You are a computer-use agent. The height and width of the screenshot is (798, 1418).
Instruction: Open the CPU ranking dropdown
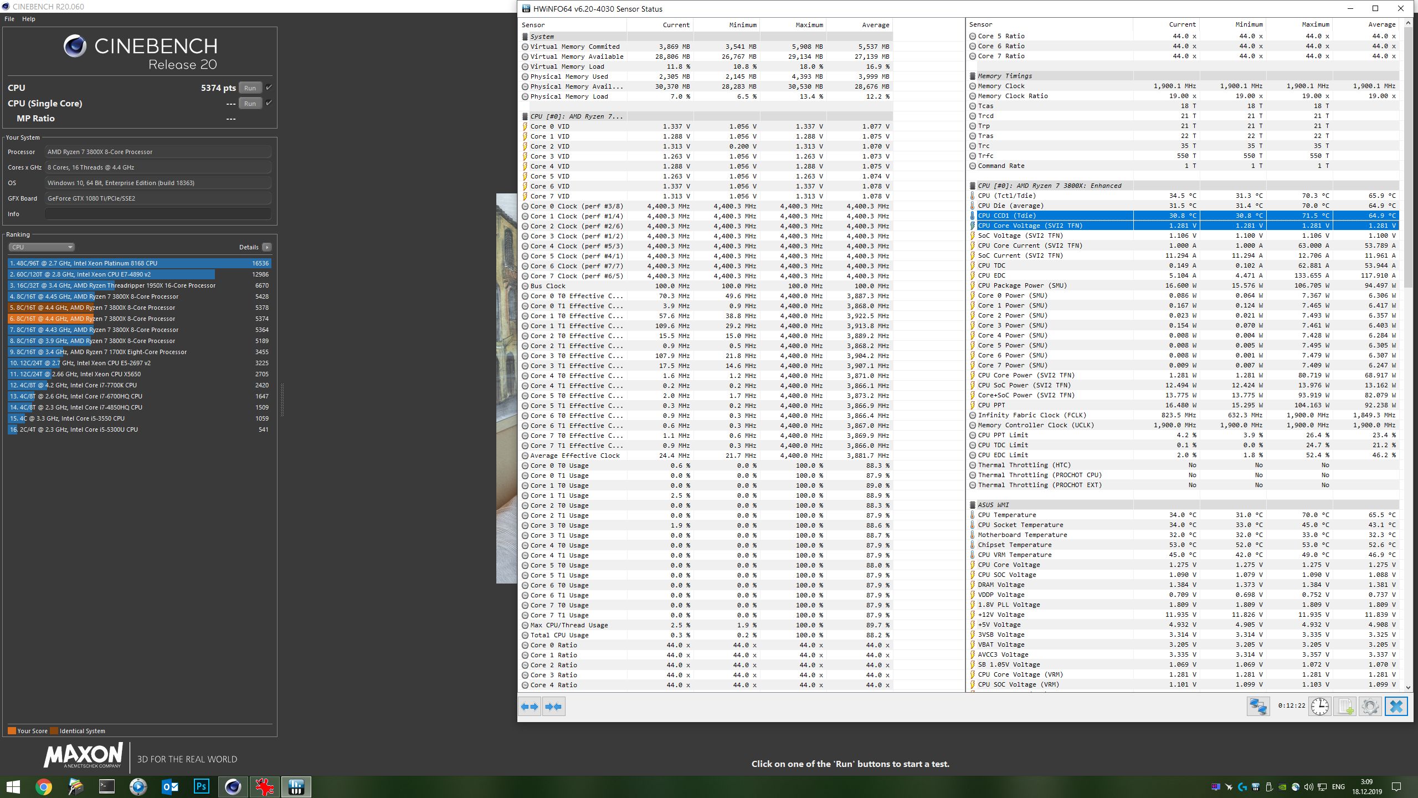42,247
